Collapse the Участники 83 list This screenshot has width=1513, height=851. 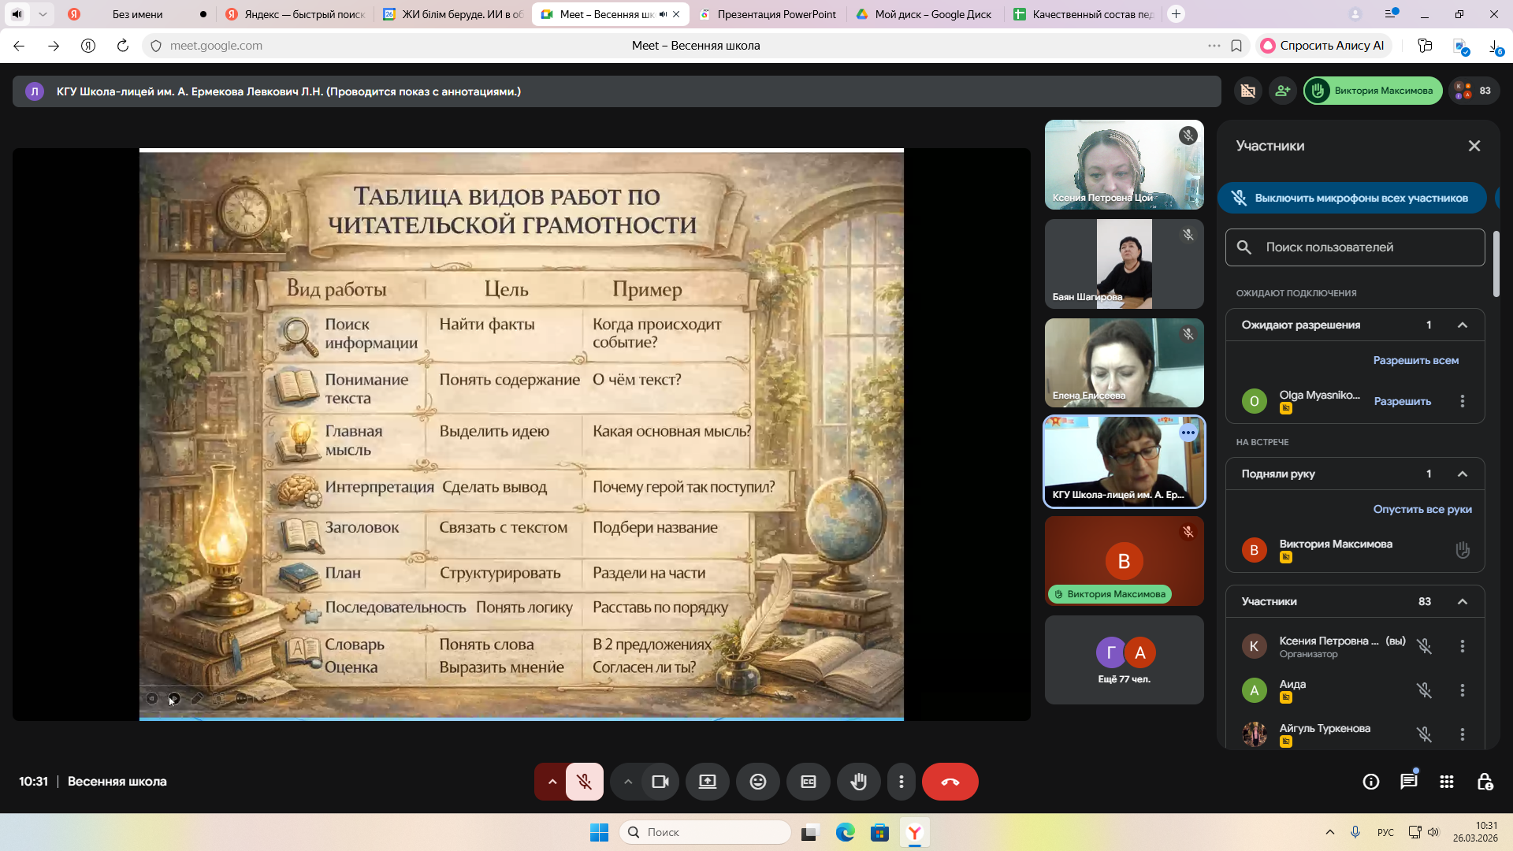[1462, 601]
